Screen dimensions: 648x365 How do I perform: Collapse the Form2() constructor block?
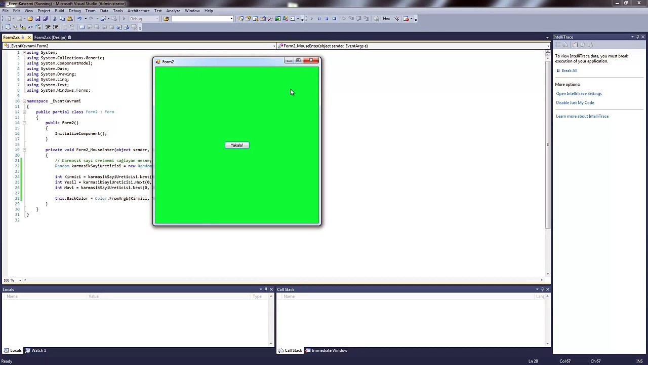[24, 123]
